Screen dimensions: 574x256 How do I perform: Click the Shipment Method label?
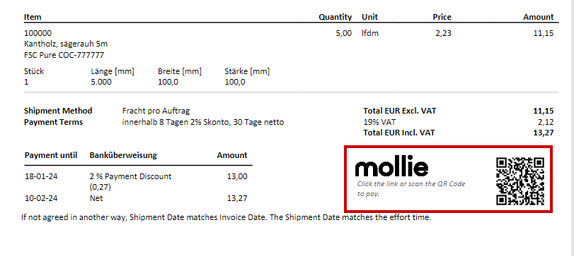point(58,111)
